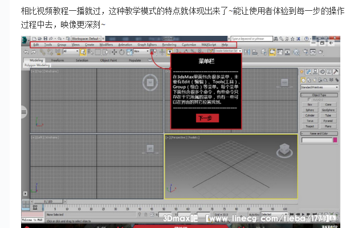Collapse the Object Type rollout
Image resolution: width=346 pixels, height=228 pixels.
coord(319,95)
